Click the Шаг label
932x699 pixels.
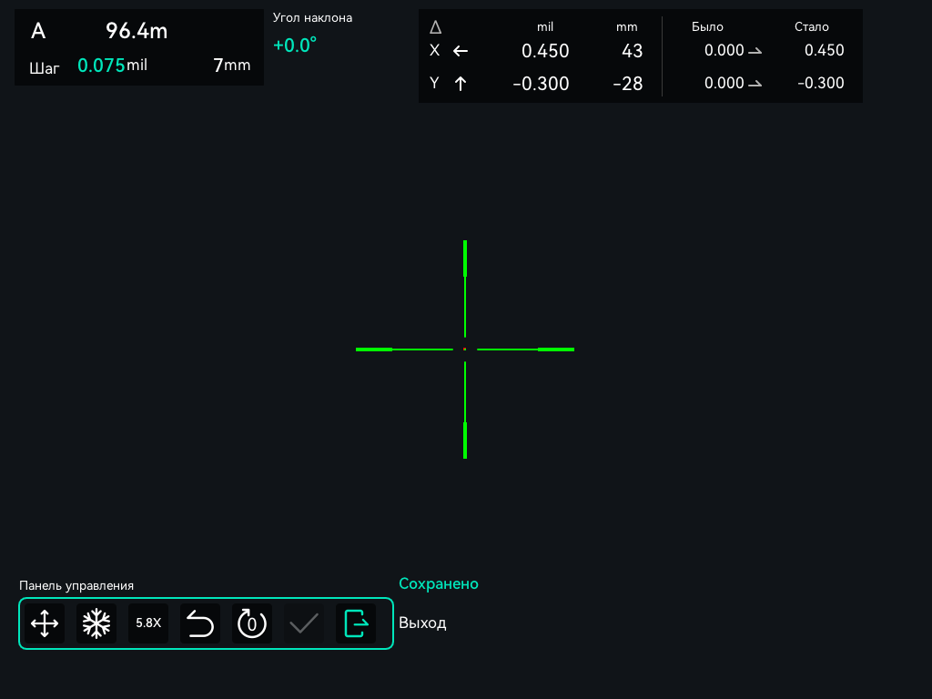45,68
